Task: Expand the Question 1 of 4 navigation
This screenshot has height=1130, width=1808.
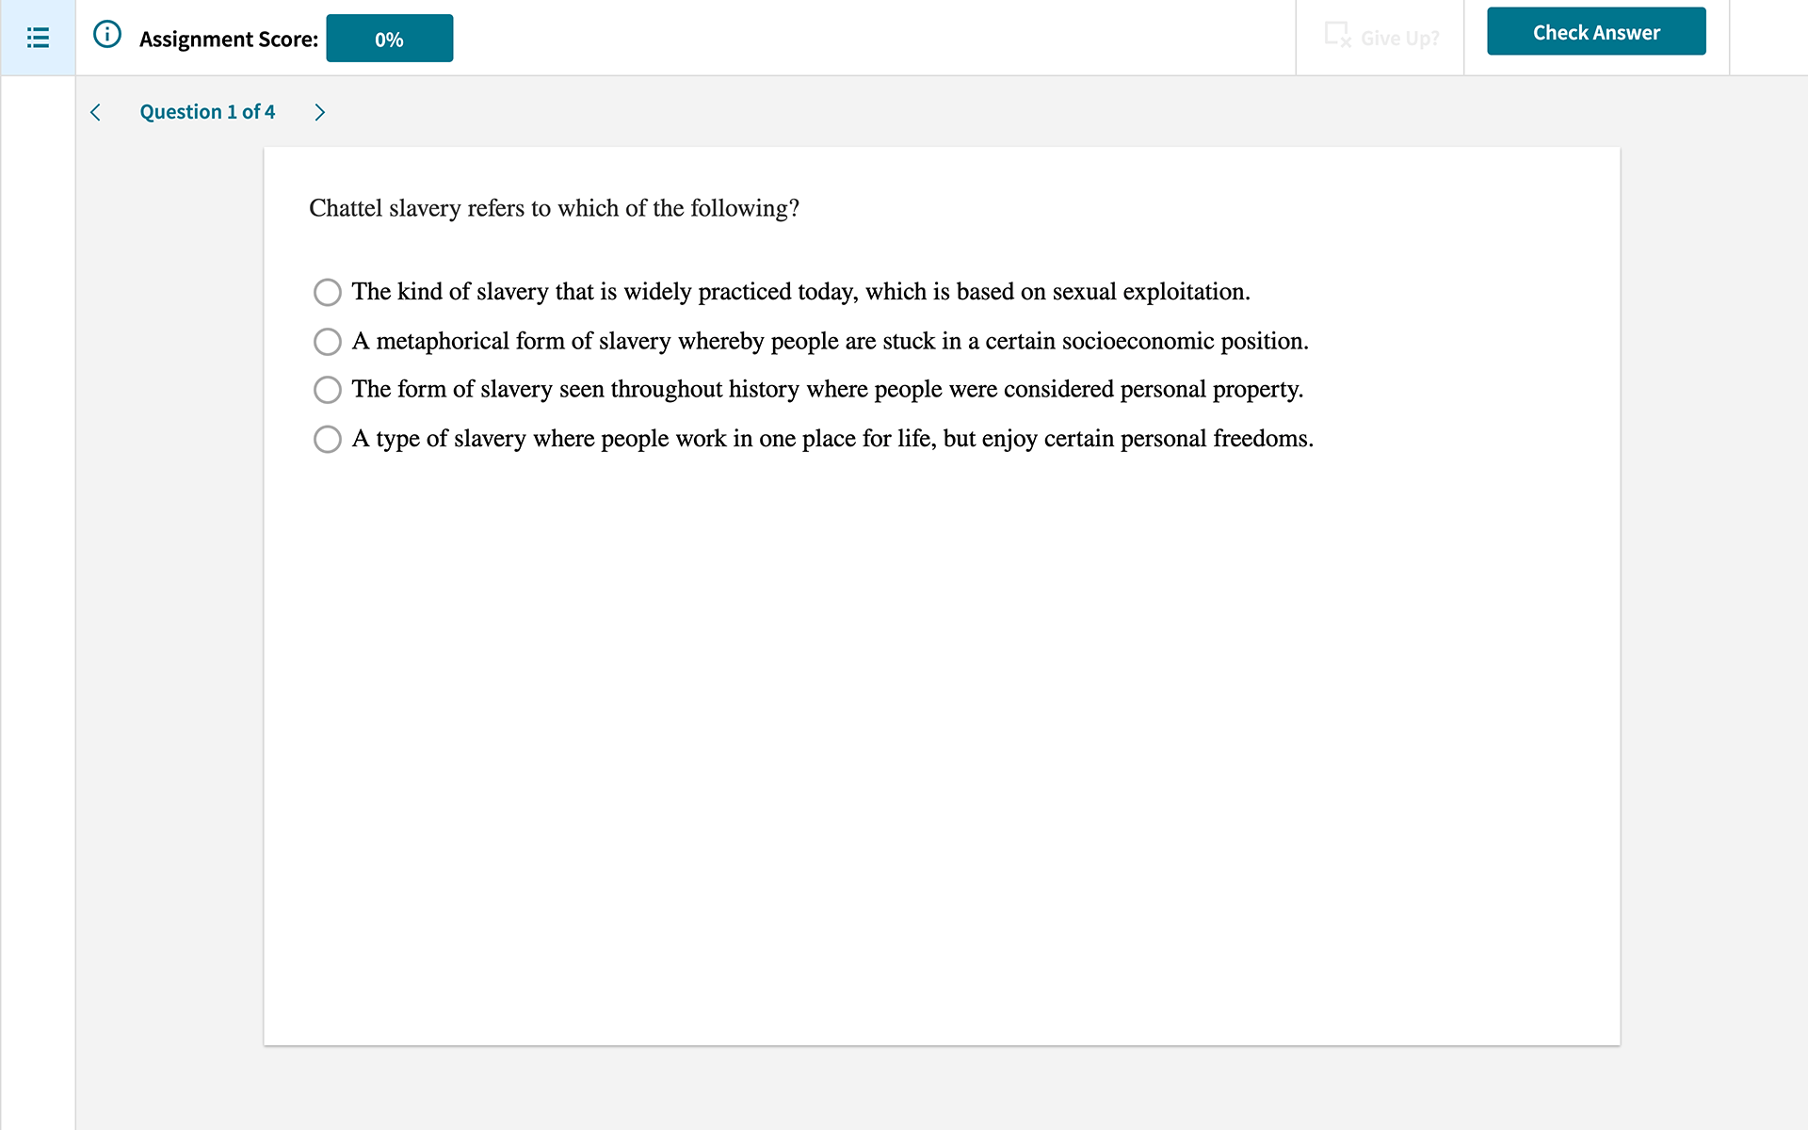Action: click(207, 112)
